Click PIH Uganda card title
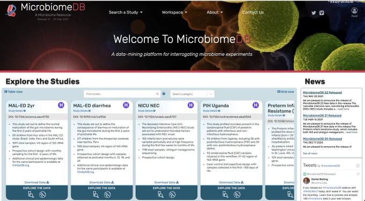Screen dimensions: 365x201 tap(216, 105)
